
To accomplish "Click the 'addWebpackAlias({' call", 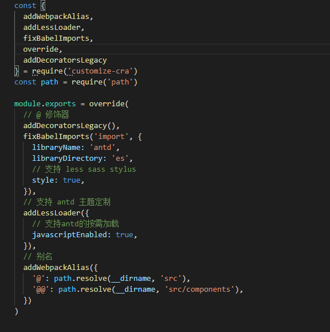I will [60, 268].
